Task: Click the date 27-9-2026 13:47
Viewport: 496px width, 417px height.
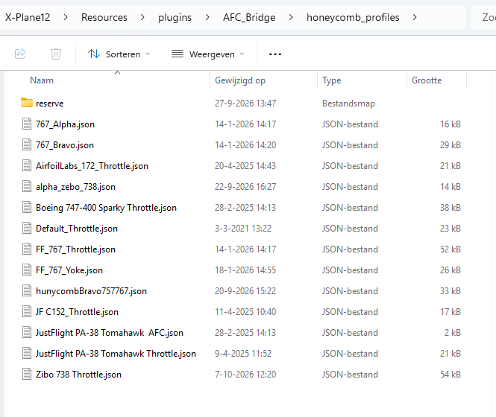Action: [245, 104]
